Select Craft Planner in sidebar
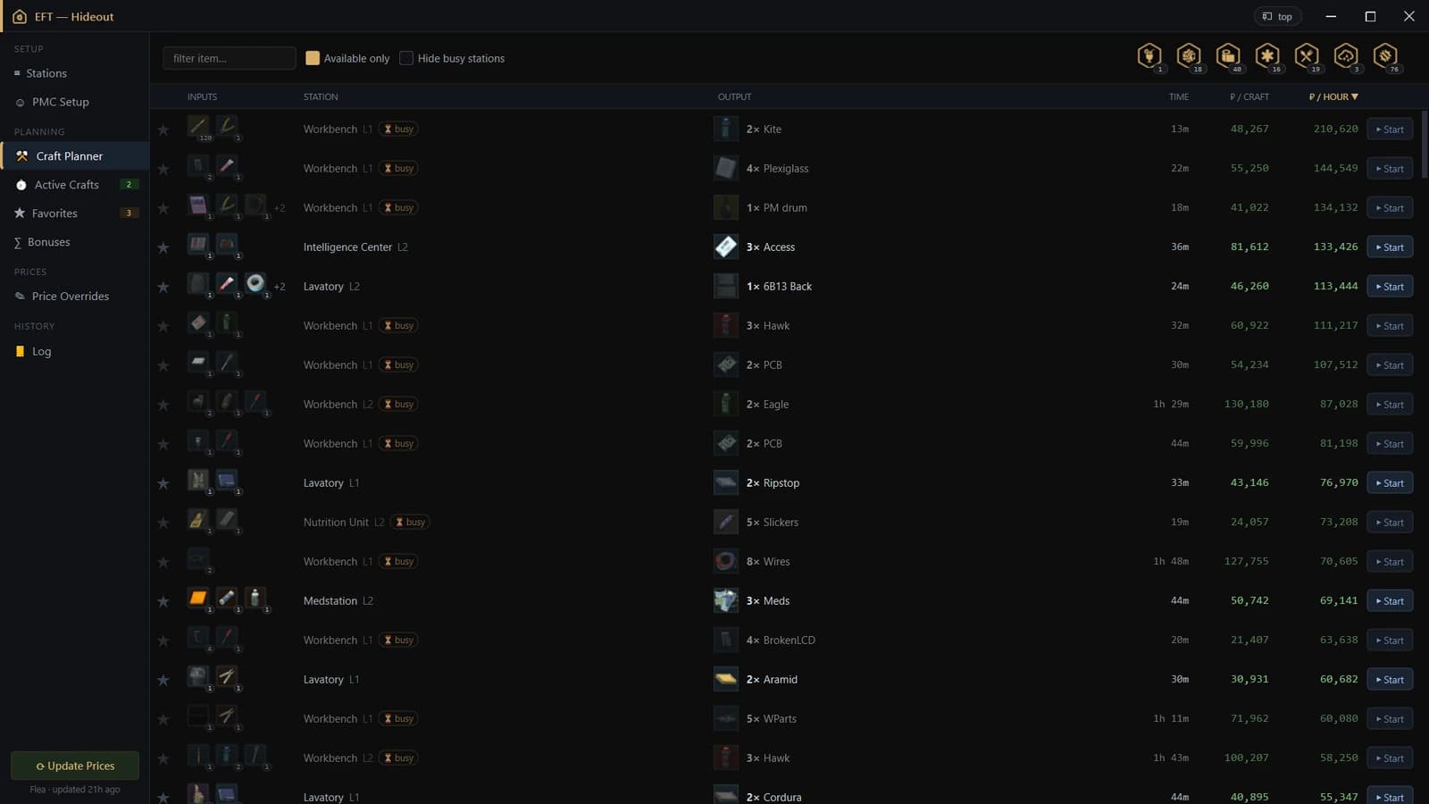 tap(74, 155)
